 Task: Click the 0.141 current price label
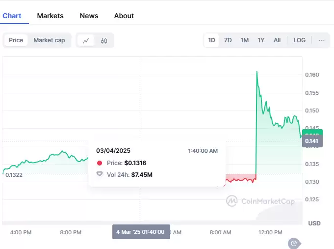point(312,141)
